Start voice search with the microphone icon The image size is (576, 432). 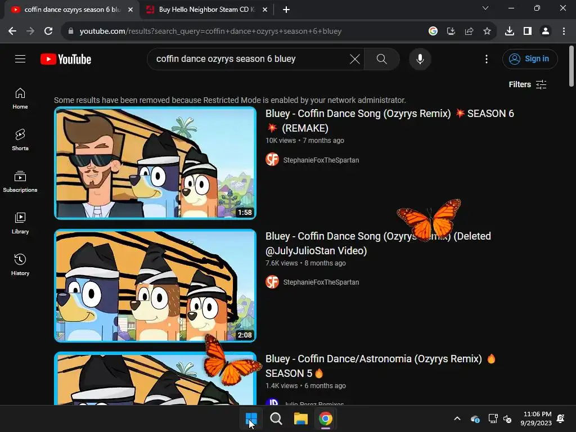tap(420, 58)
